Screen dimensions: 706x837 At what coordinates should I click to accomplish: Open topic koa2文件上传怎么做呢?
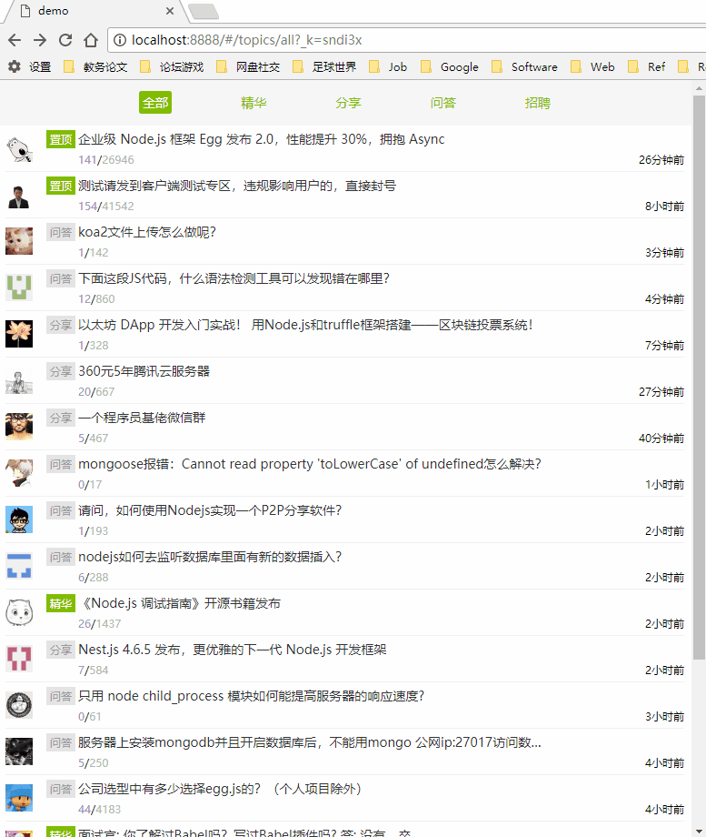(x=146, y=232)
